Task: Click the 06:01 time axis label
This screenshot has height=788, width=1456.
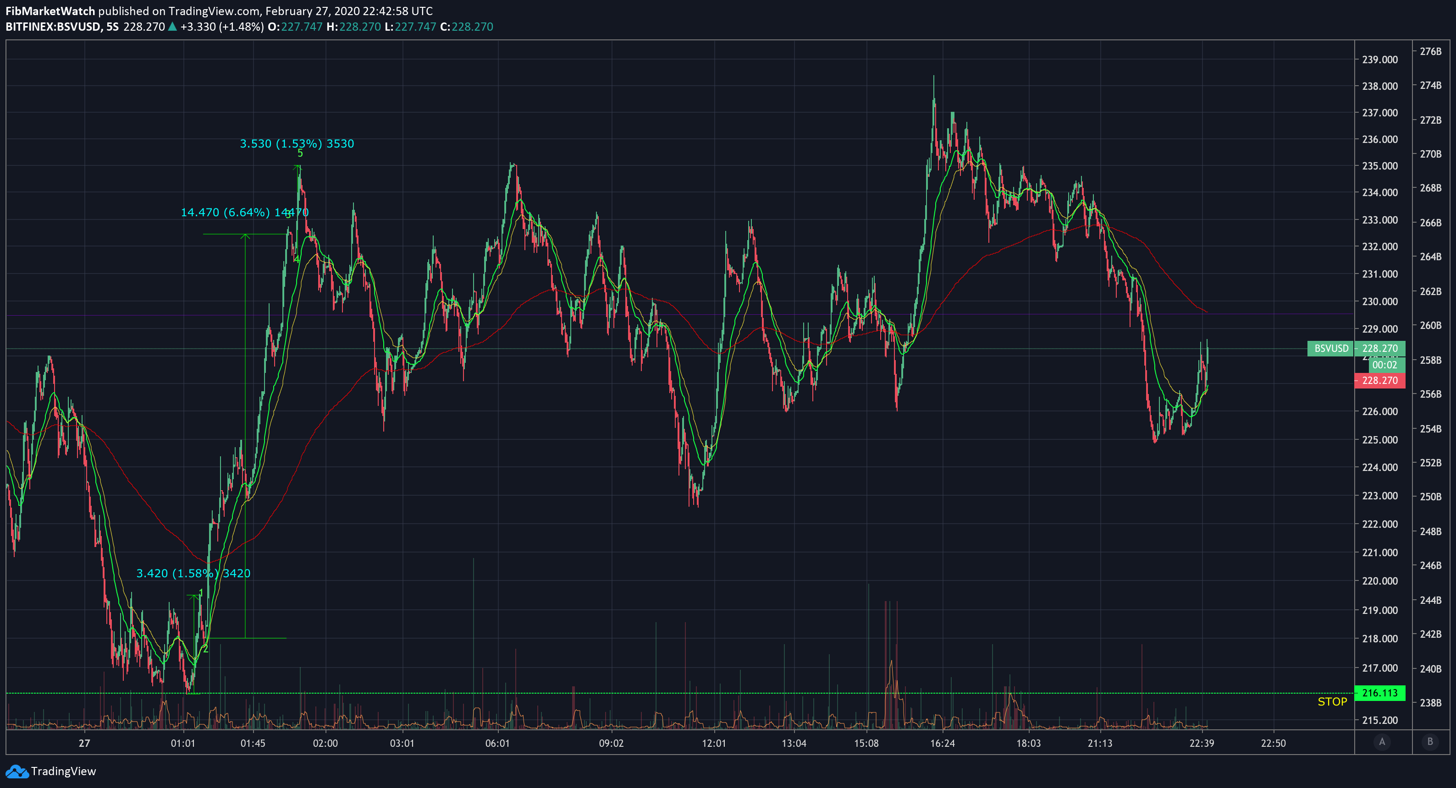Action: (x=497, y=744)
